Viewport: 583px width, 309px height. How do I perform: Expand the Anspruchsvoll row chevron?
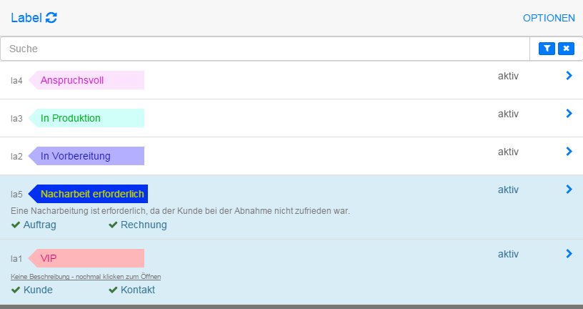(569, 75)
